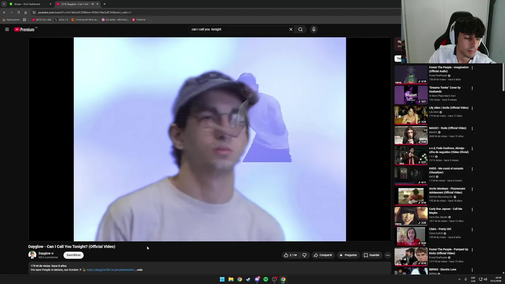Open Discord from the taskbar
Screen dimensions: 505x284
pyautogui.click(x=257, y=279)
